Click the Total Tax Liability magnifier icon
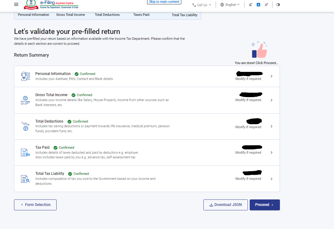The height and width of the screenshot is (229, 334). [25, 179]
